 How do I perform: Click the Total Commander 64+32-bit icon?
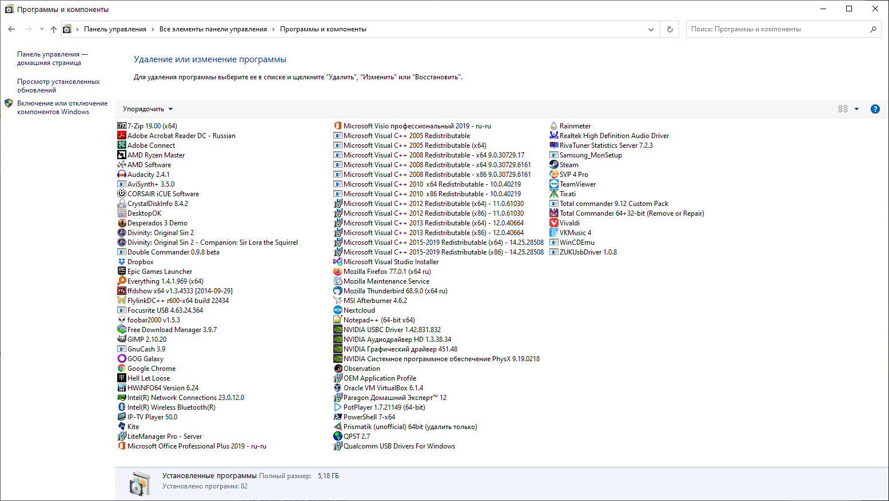(x=553, y=213)
